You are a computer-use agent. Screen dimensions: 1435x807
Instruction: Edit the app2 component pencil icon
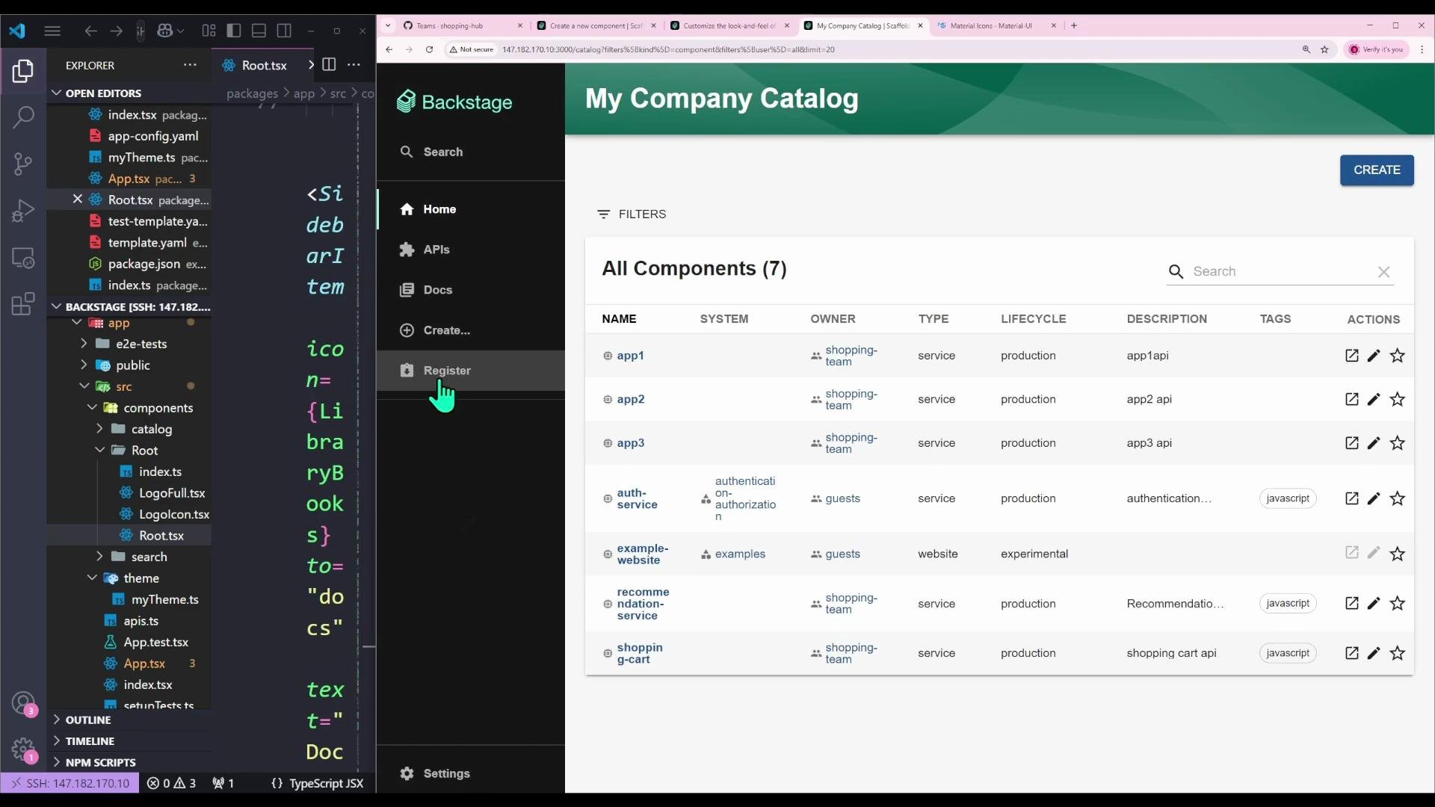(1374, 399)
